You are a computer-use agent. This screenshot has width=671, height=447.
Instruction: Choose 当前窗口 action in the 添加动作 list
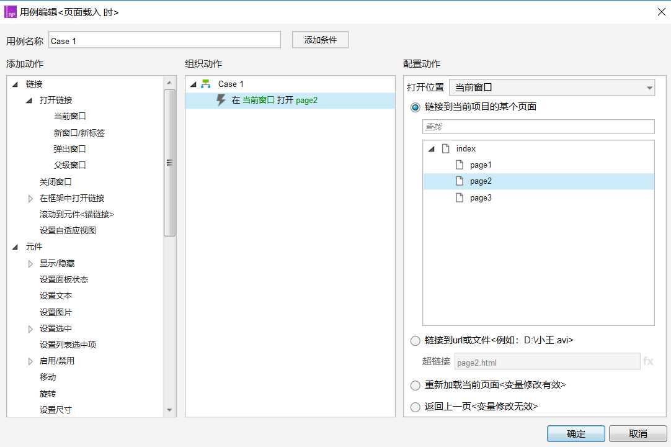69,116
